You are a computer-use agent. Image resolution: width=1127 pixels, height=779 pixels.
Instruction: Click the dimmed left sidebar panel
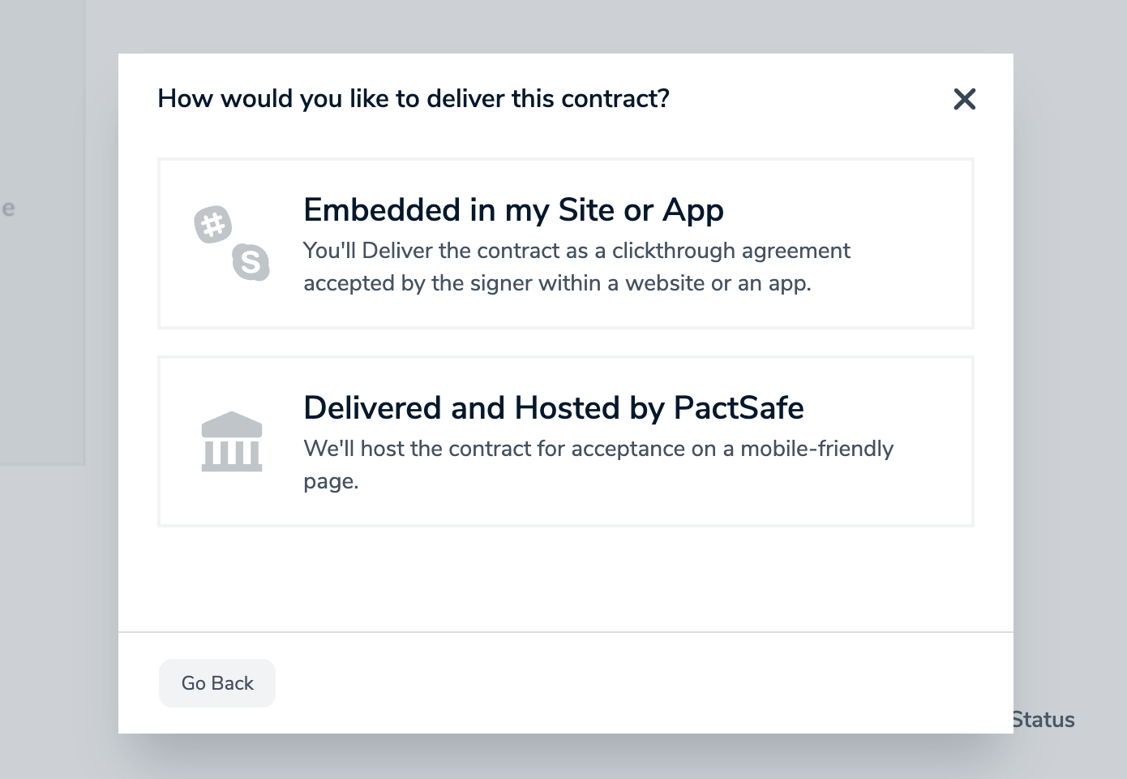[x=42, y=233]
